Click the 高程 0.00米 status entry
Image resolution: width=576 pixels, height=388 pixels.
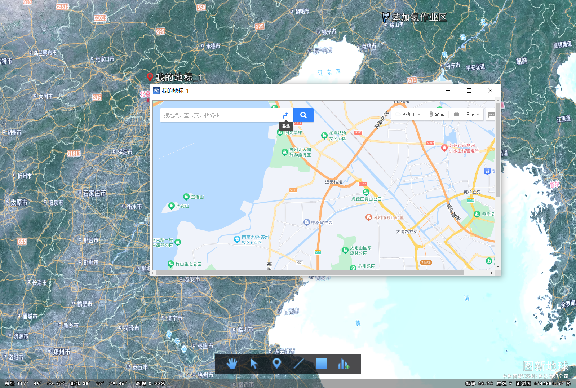pos(150,383)
